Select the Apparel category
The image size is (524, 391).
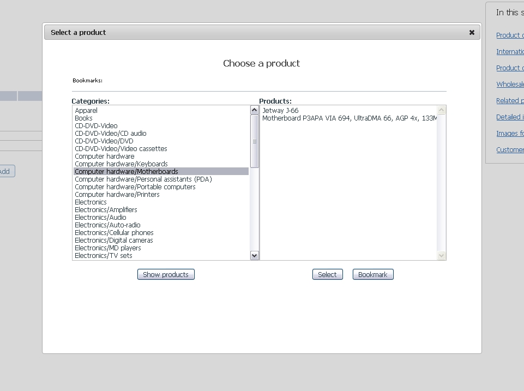(x=86, y=111)
